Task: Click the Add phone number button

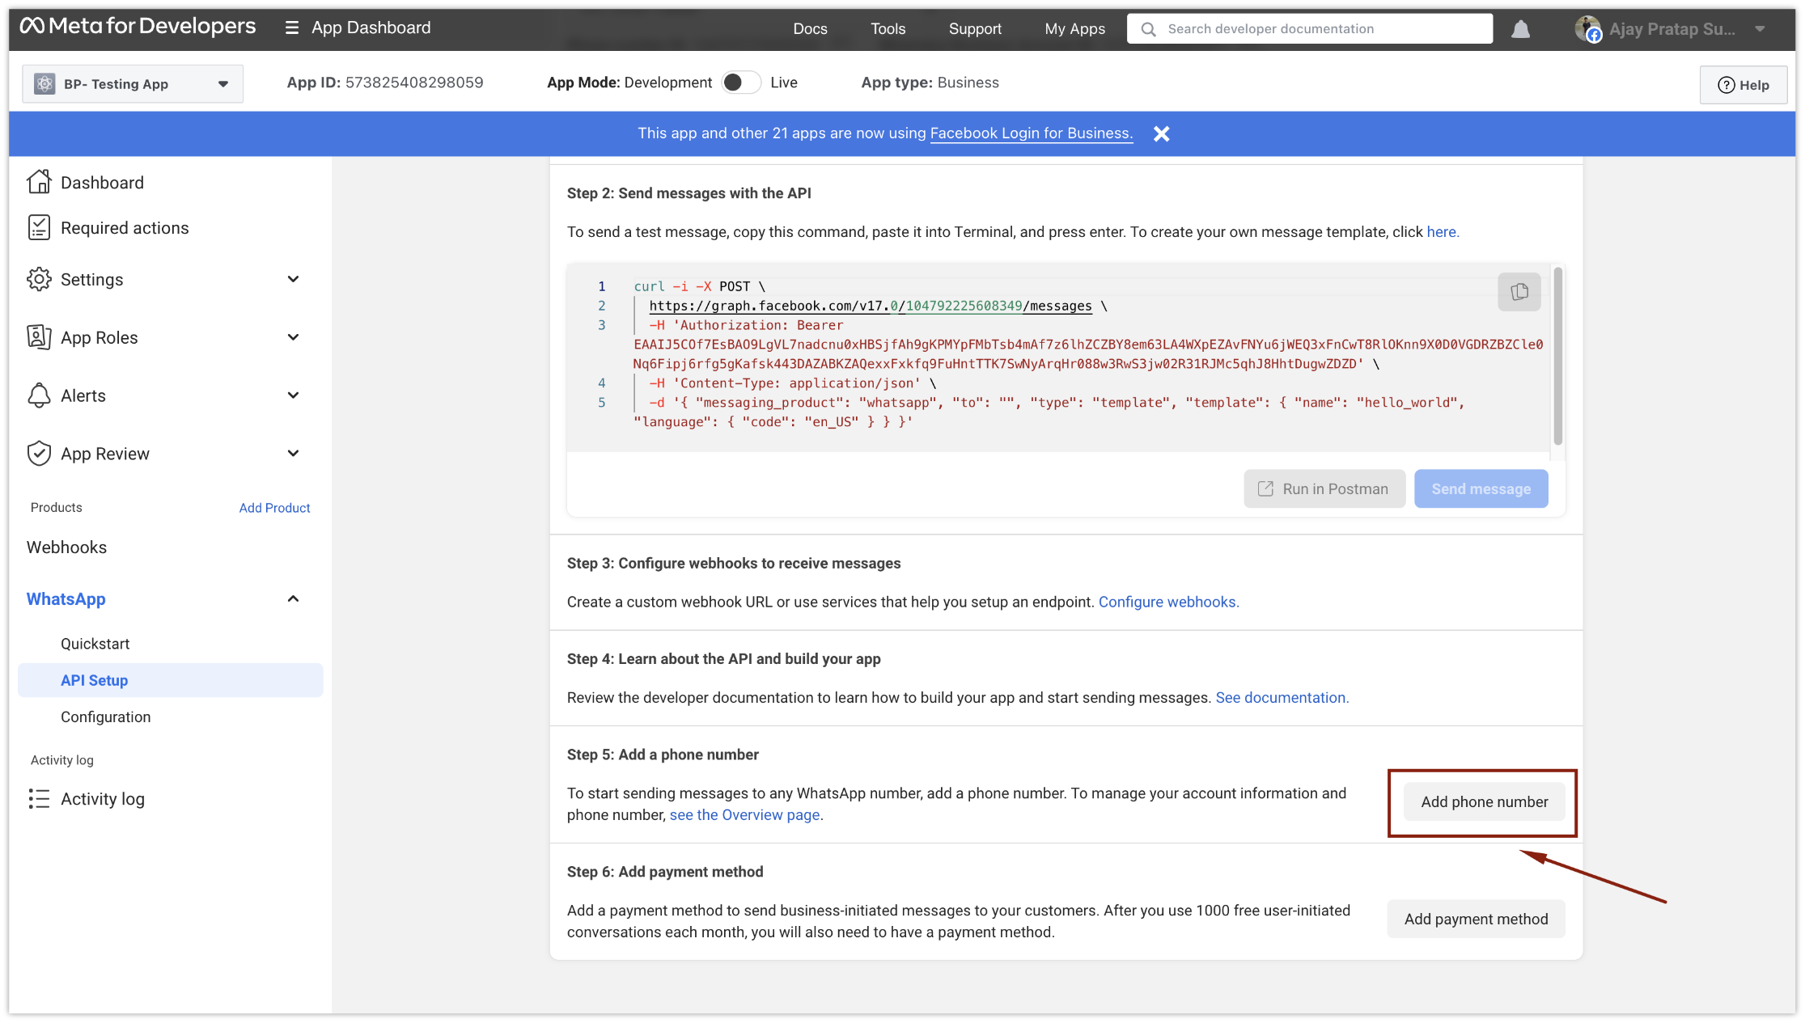Action: point(1484,802)
